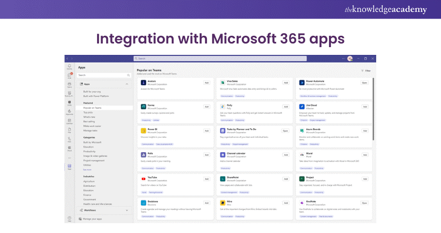Click See more under Categories

click(87, 169)
